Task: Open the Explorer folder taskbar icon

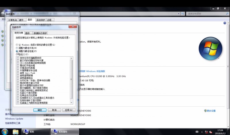Action: pos(16,132)
